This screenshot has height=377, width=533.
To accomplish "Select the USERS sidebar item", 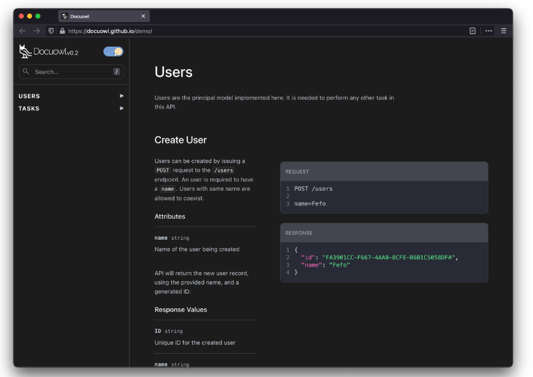I will 29,96.
